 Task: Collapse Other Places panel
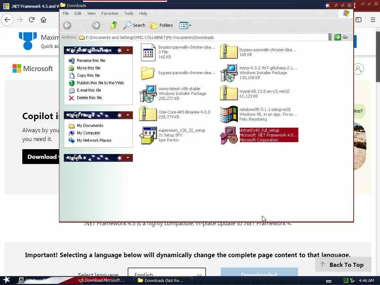[128, 115]
